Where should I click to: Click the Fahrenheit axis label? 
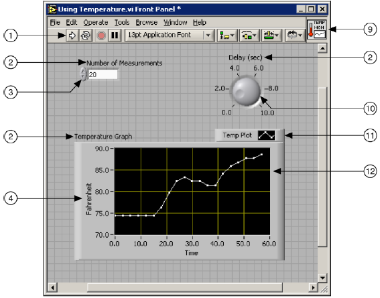click(88, 199)
